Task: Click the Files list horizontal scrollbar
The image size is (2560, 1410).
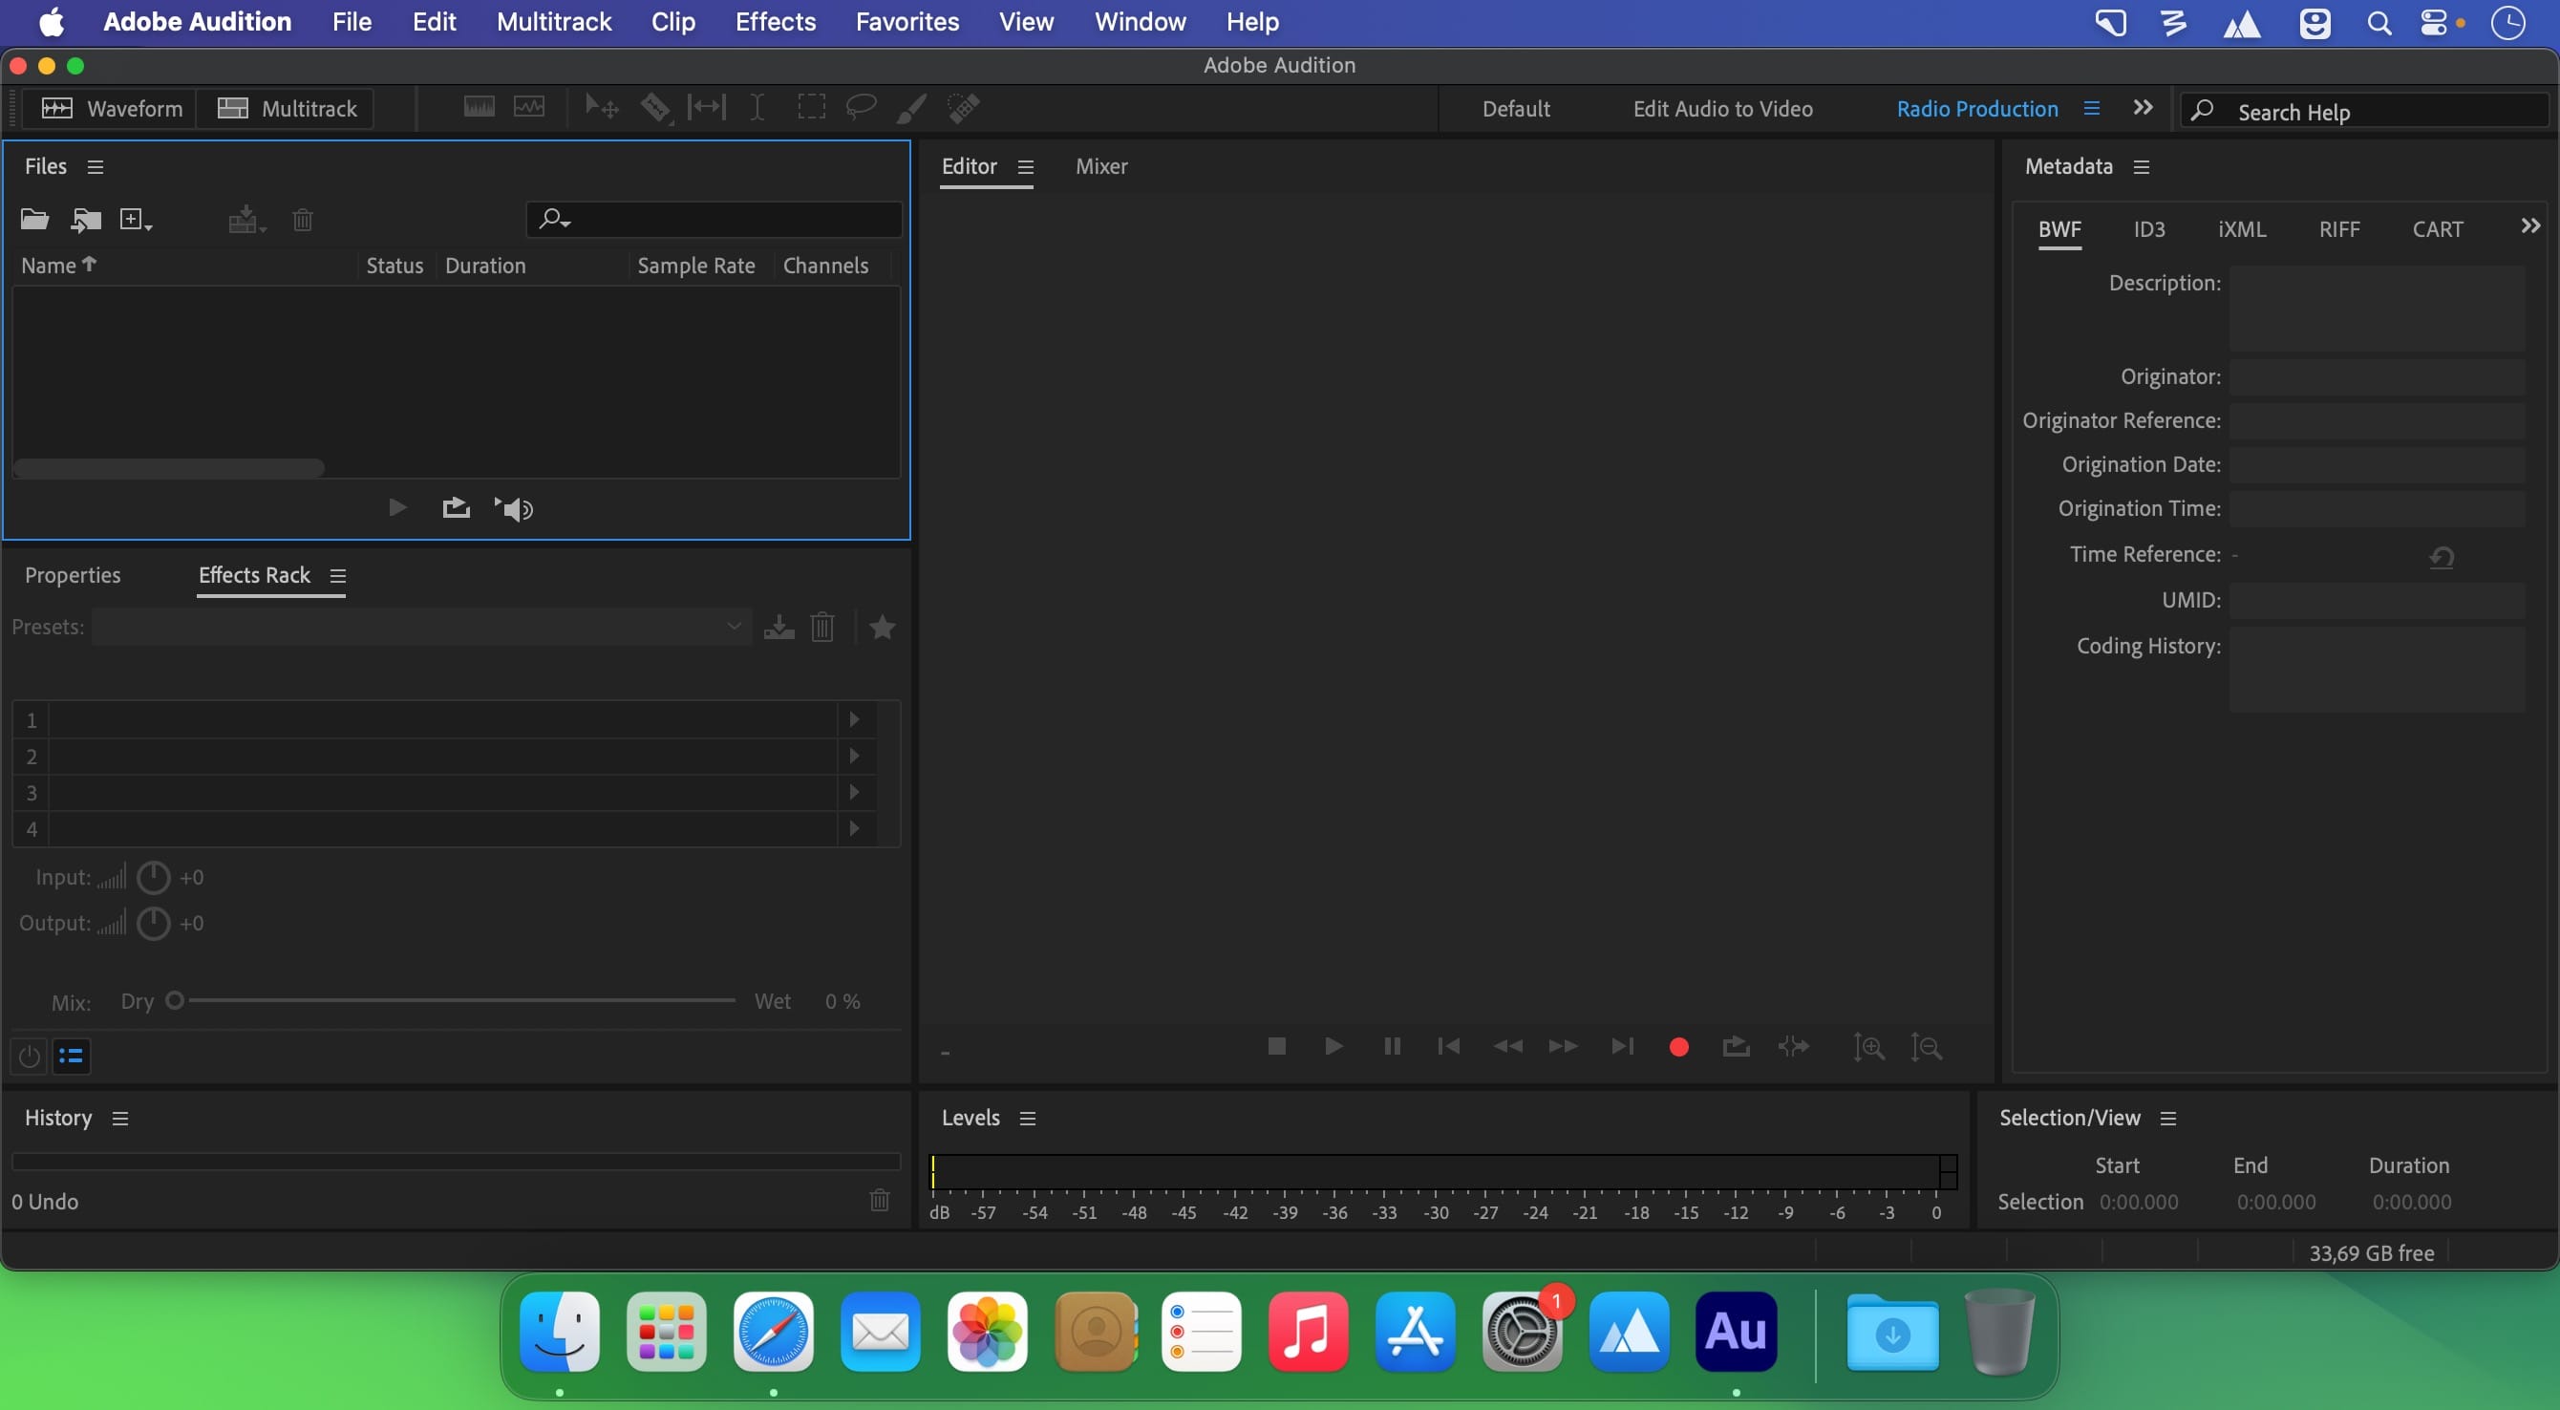Action: [168, 468]
